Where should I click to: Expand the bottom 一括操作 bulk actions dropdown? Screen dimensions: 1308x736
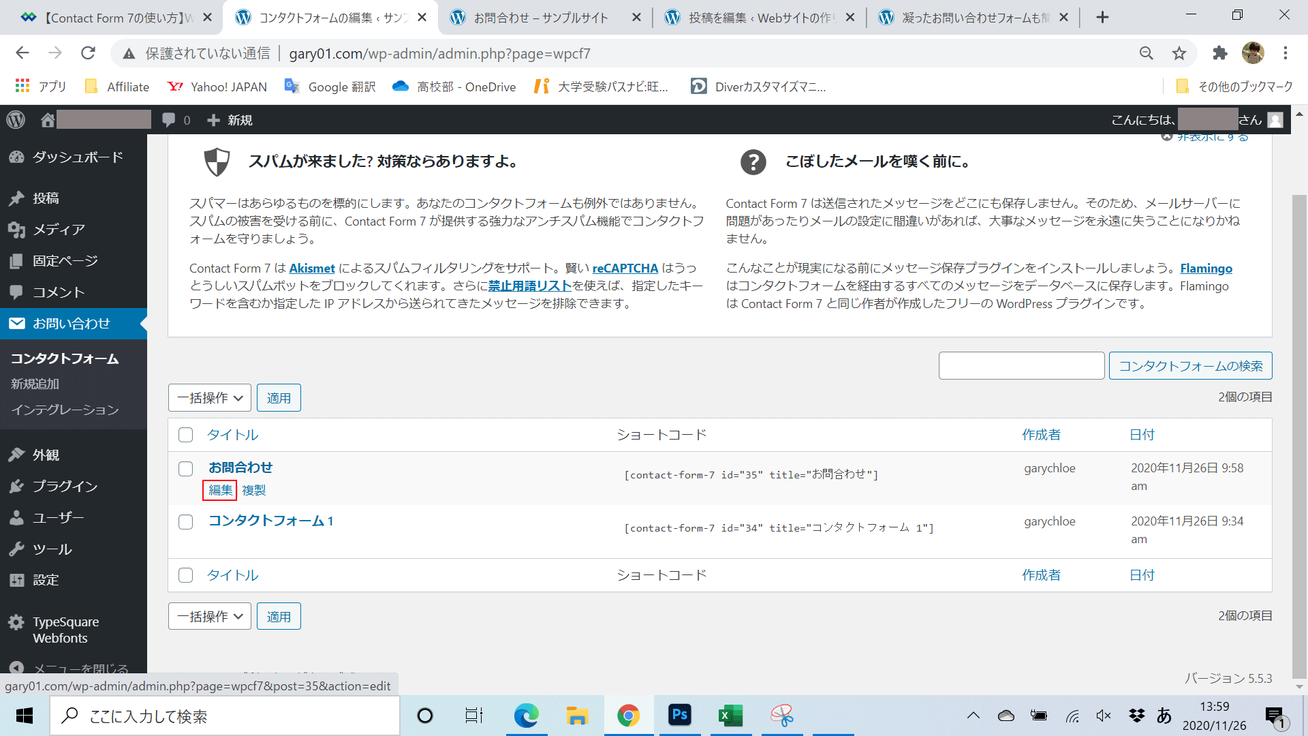click(x=209, y=617)
